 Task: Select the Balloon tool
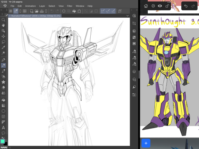[3, 133]
